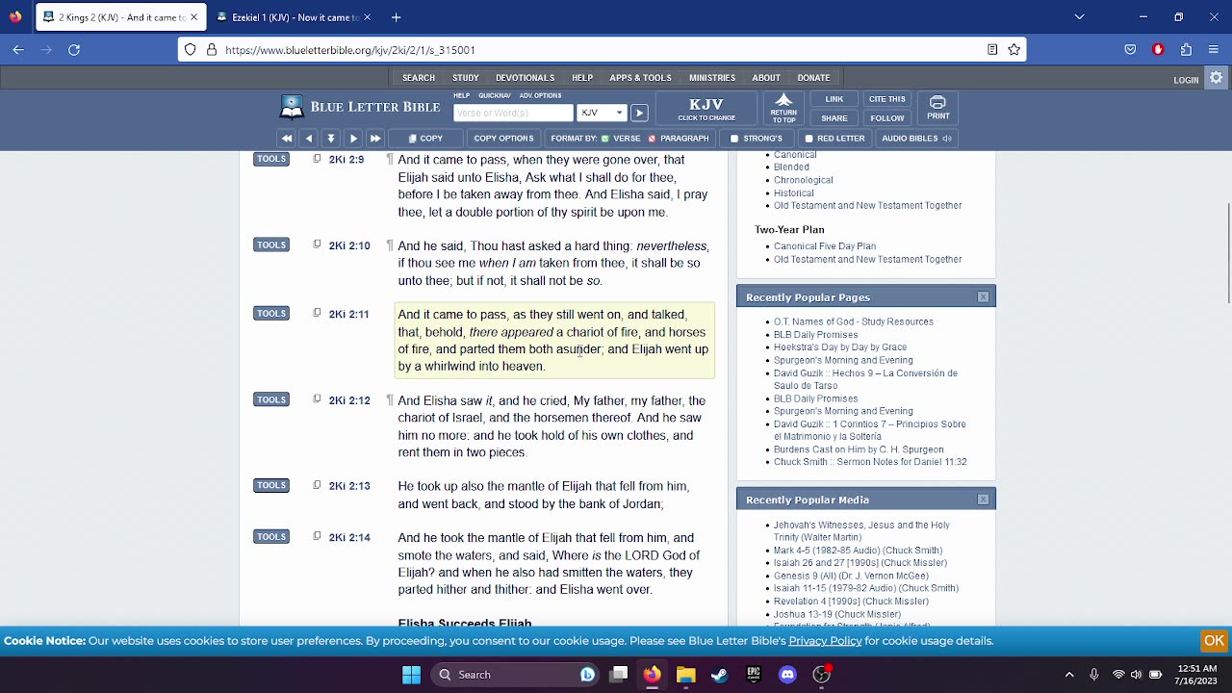Open the Steam taskbar icon

(719, 675)
